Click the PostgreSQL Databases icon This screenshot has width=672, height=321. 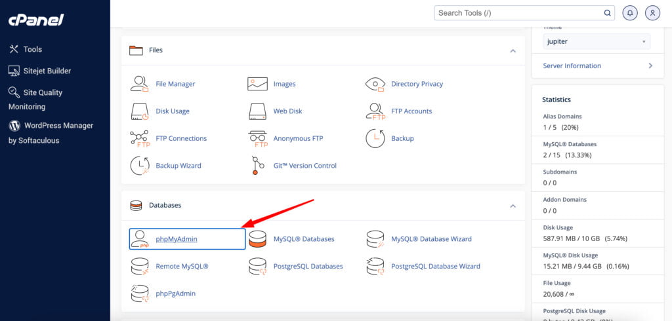[x=257, y=266]
